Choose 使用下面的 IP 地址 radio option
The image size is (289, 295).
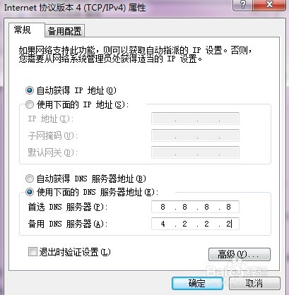30,104
